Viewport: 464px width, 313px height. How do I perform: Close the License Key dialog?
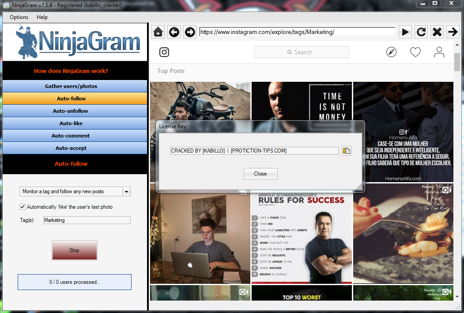click(260, 174)
